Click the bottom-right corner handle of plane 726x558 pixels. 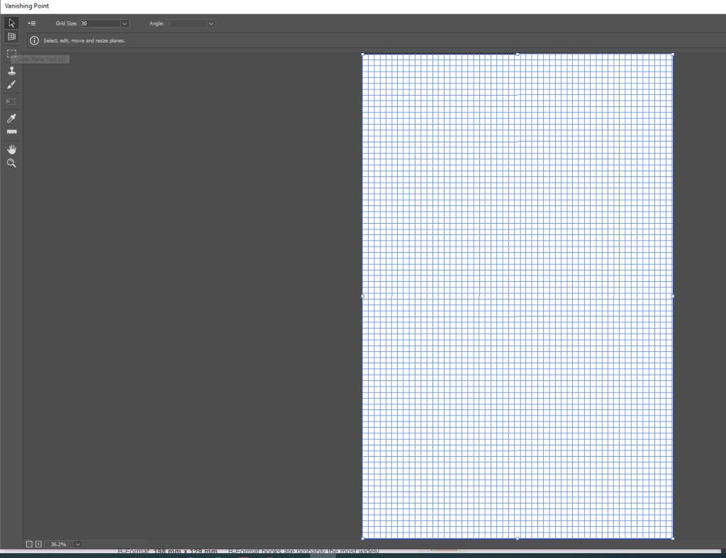672,538
